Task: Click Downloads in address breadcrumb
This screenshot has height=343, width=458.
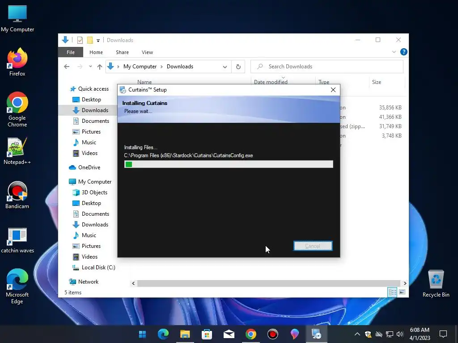Action: pyautogui.click(x=180, y=67)
